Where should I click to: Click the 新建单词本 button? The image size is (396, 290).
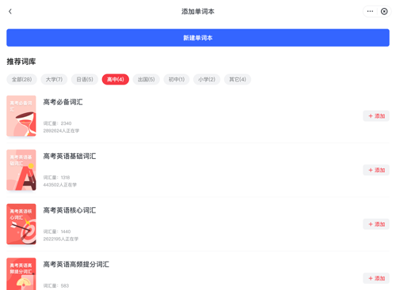click(198, 38)
